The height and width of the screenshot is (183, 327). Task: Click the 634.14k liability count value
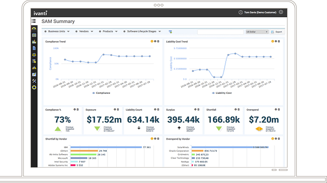coord(143,120)
